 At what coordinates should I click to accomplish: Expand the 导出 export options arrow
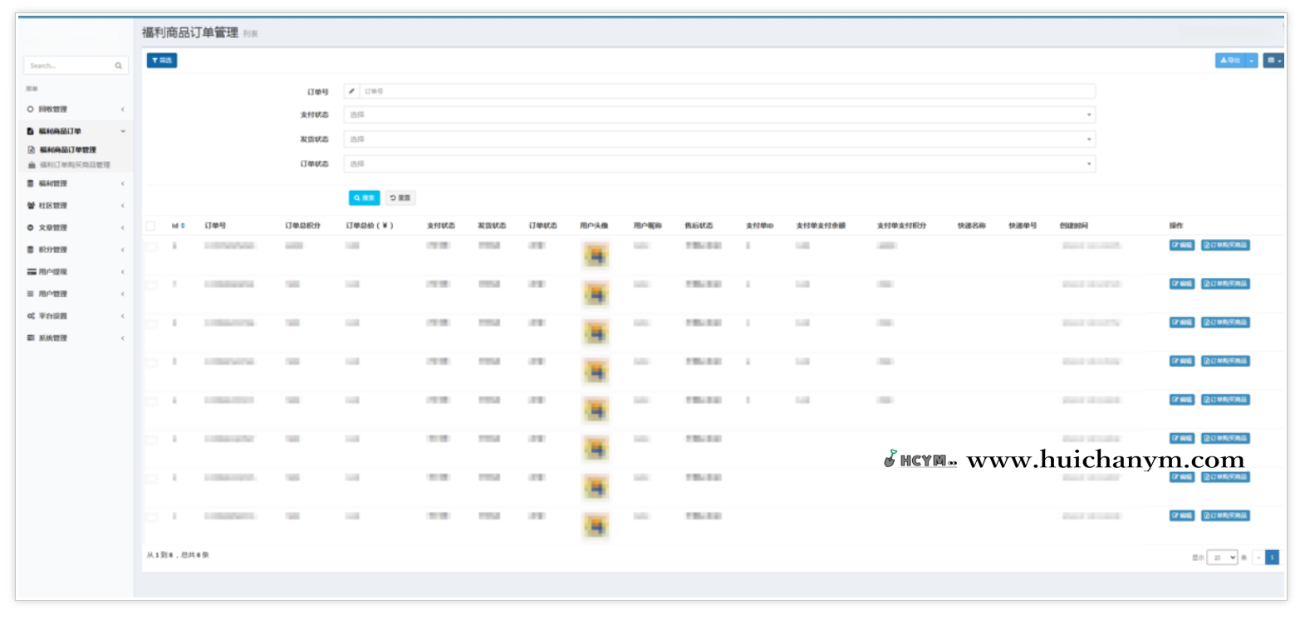click(x=1252, y=61)
